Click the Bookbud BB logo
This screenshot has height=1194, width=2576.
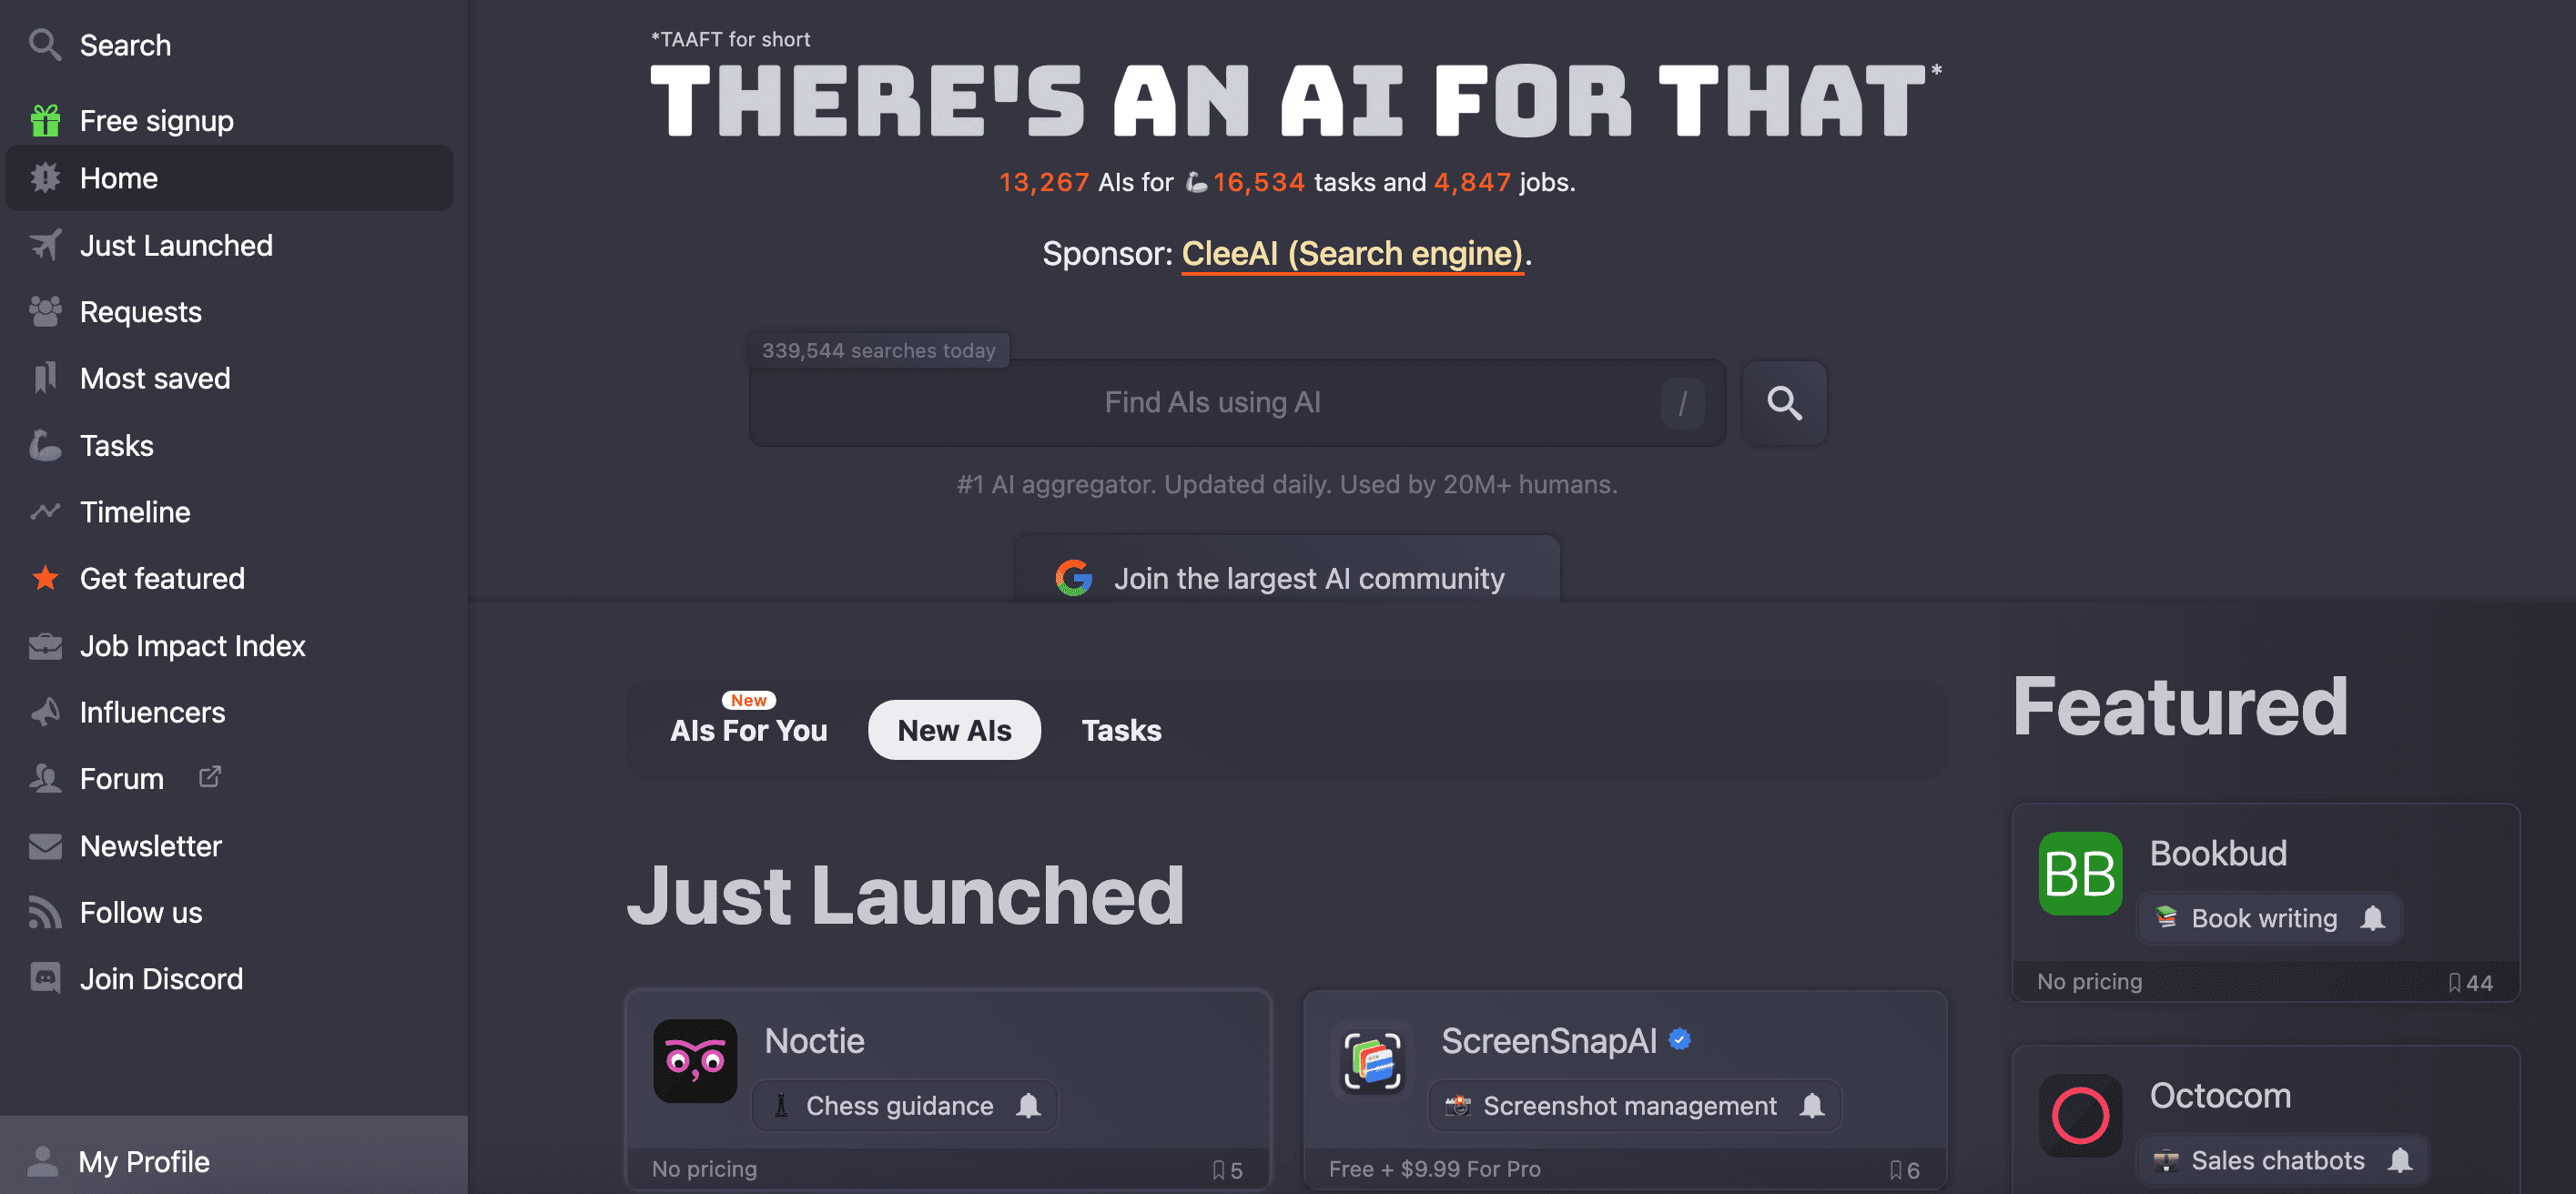(2080, 873)
